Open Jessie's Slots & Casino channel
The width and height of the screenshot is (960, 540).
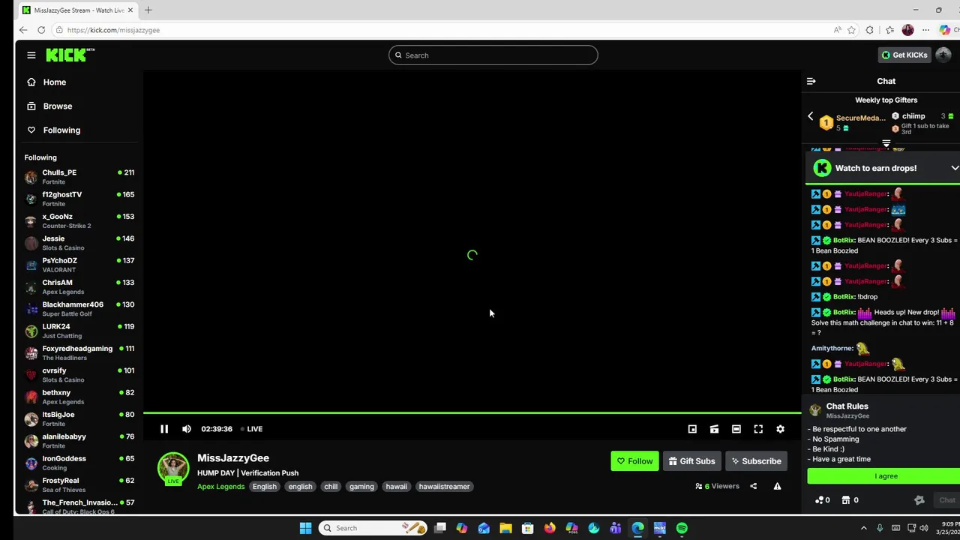coord(79,242)
